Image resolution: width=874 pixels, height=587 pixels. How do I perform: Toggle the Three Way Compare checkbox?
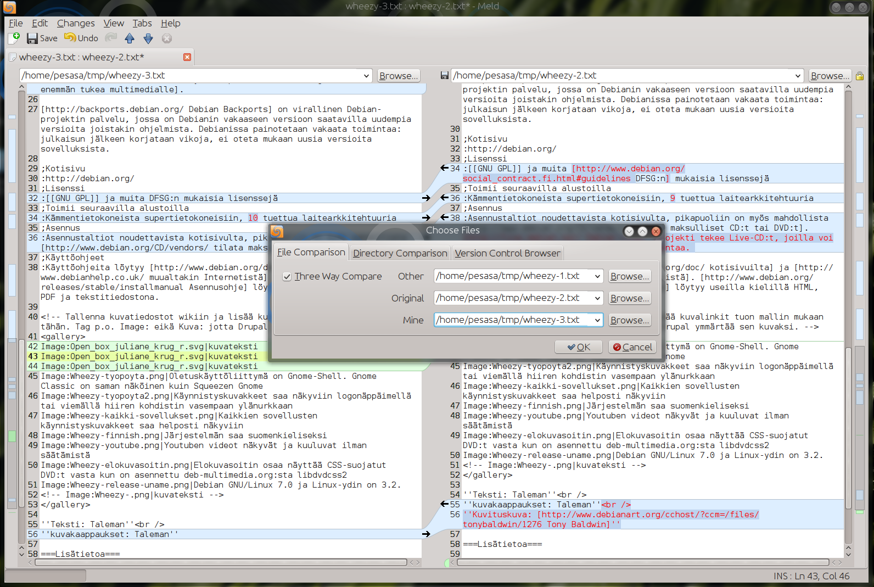(287, 276)
